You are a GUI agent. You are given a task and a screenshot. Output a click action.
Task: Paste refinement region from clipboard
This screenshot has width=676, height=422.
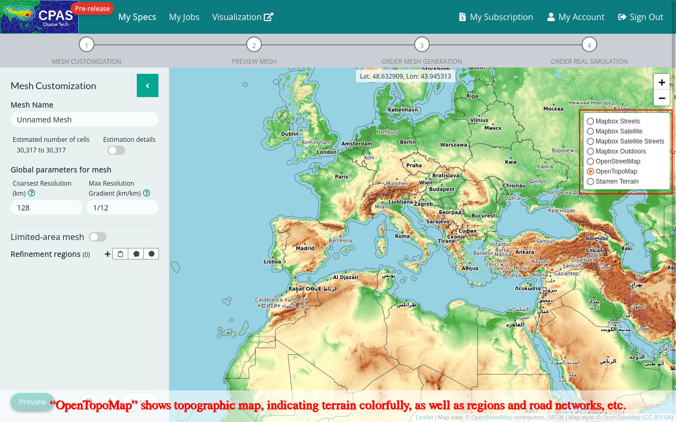120,254
